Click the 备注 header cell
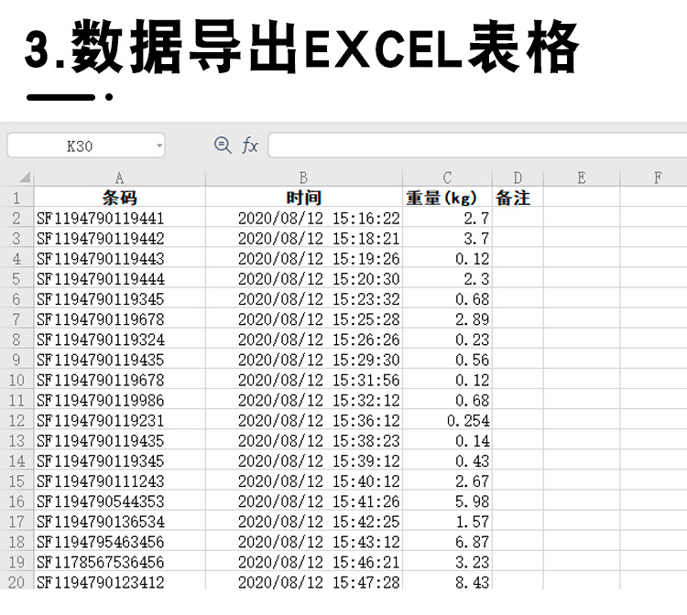This screenshot has width=687, height=615. coord(518,198)
